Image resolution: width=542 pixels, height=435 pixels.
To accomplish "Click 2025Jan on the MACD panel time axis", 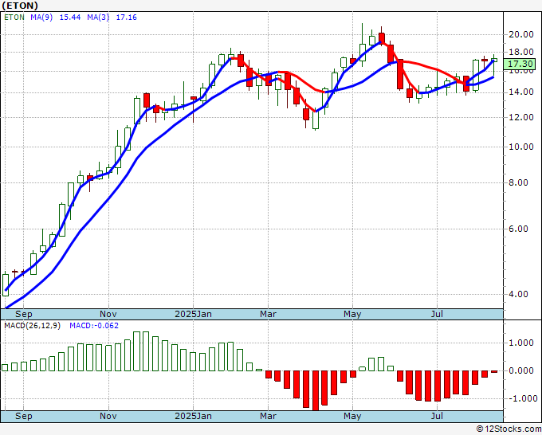I will click(x=193, y=416).
